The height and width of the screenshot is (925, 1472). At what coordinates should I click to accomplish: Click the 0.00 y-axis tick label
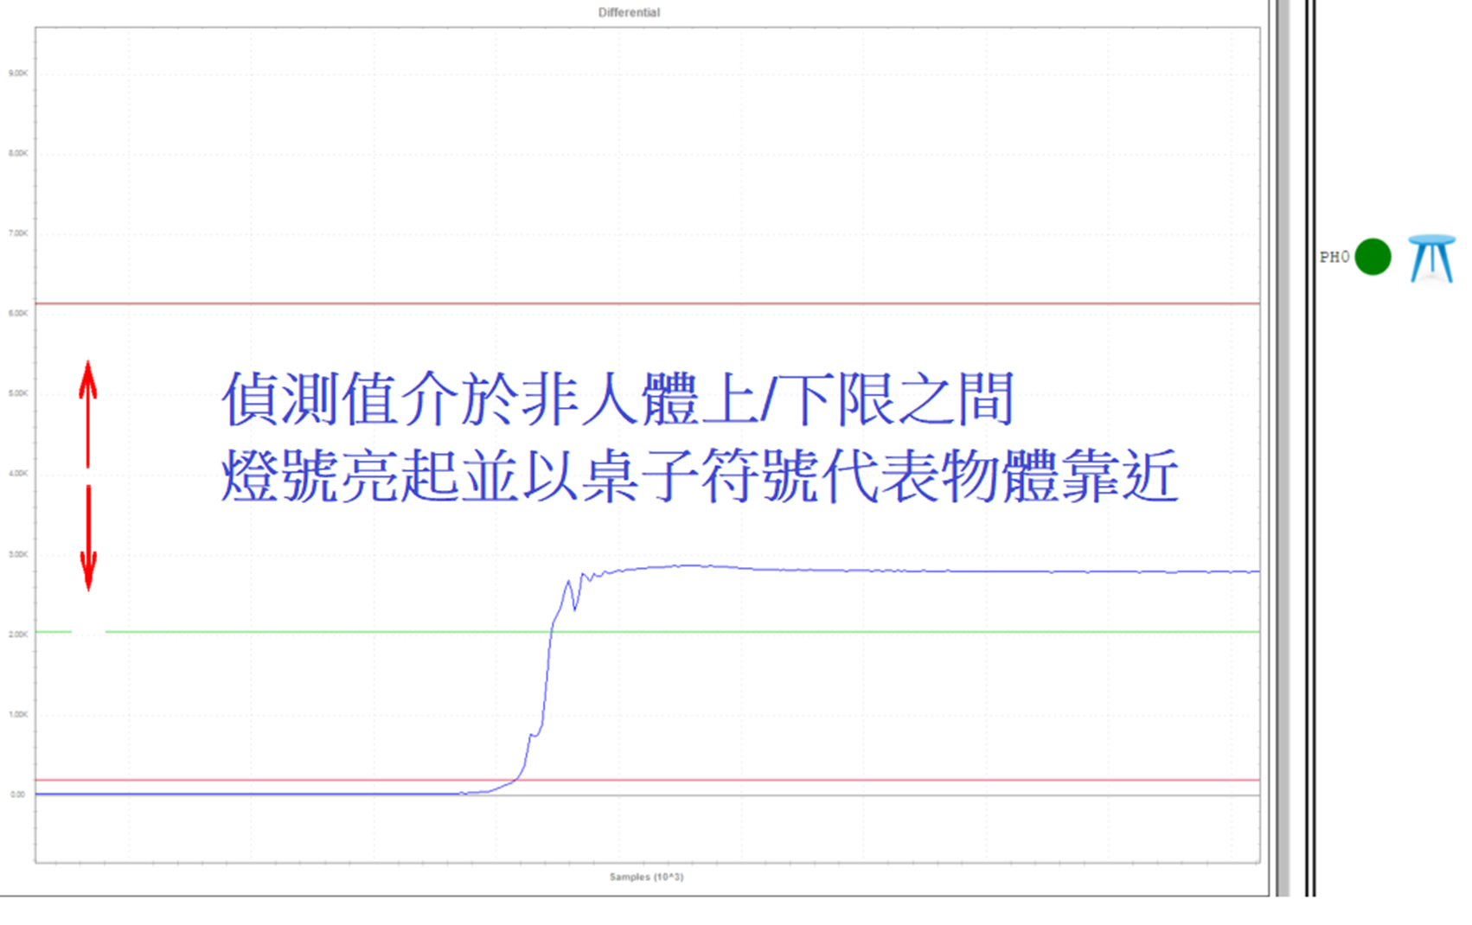17,794
